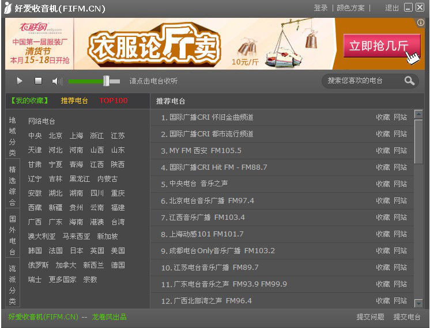Click the 好爱收音机(FIFM.CN) footer link
The image size is (430, 328).
43,316
